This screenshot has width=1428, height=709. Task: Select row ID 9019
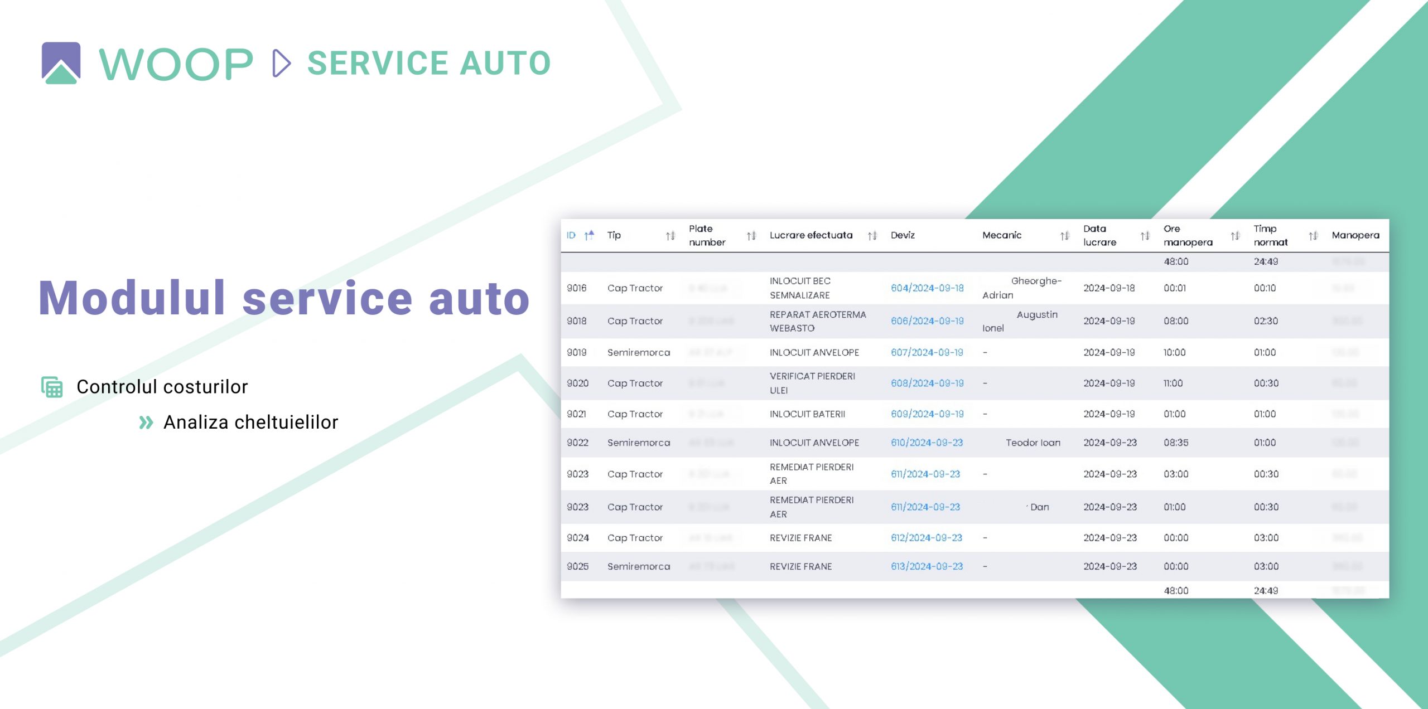(x=577, y=352)
